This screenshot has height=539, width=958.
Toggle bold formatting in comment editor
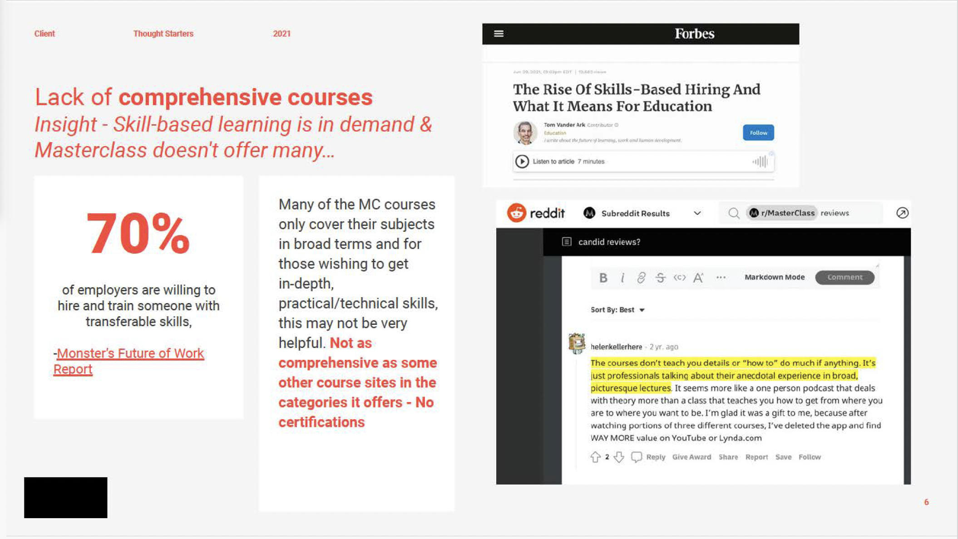tap(603, 277)
